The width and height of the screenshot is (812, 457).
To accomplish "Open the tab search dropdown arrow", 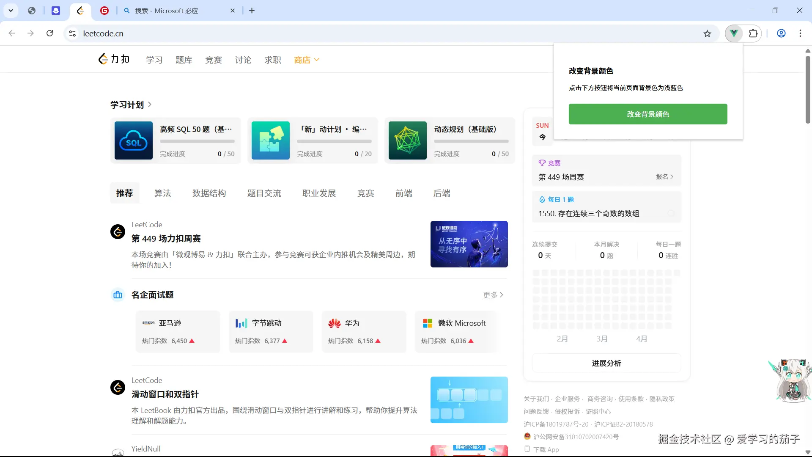I will pyautogui.click(x=11, y=11).
